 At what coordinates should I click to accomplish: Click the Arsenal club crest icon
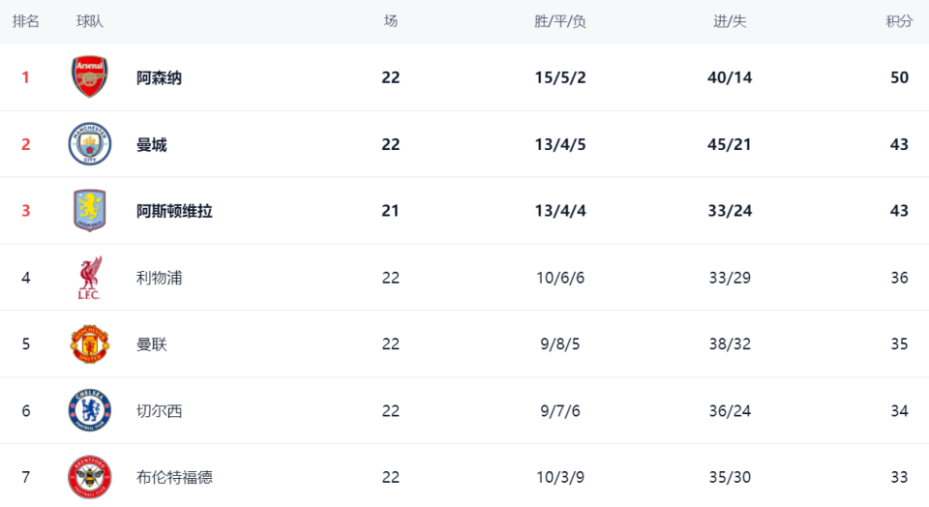[x=90, y=77]
